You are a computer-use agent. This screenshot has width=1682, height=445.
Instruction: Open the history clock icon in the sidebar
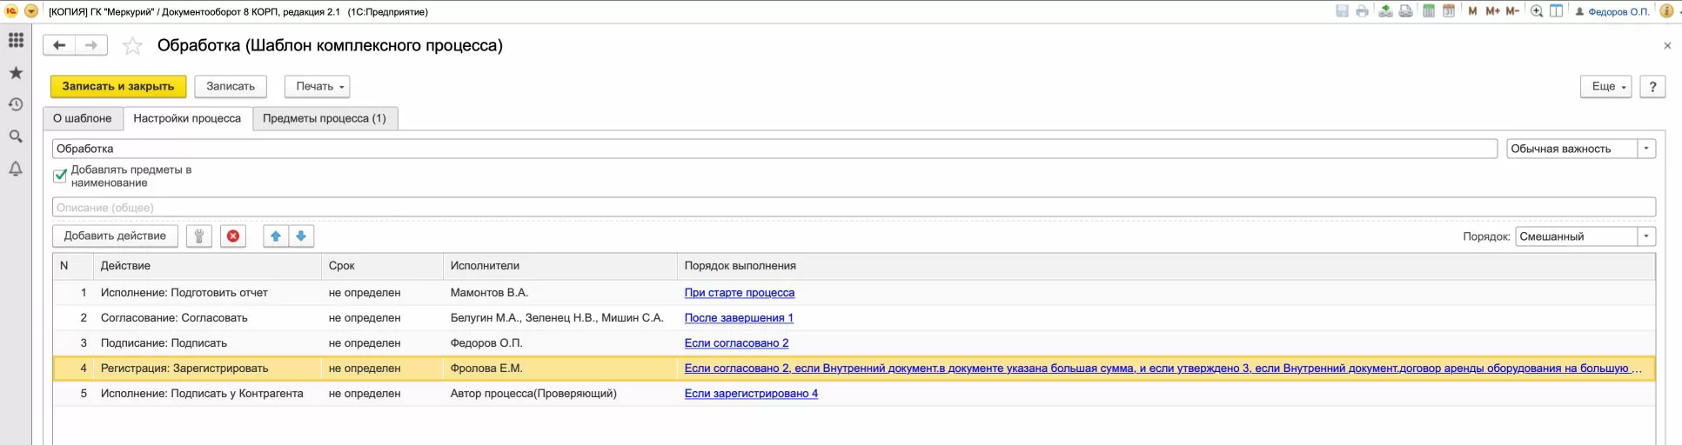click(x=16, y=104)
